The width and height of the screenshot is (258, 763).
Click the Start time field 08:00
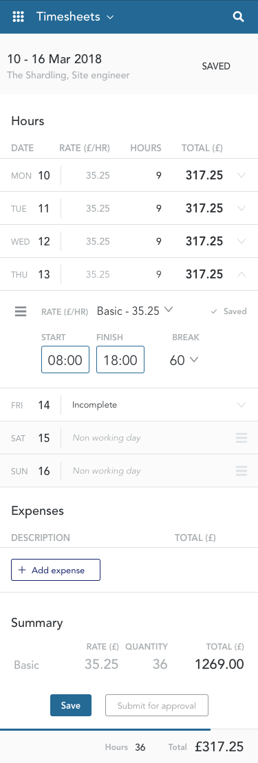[65, 360]
